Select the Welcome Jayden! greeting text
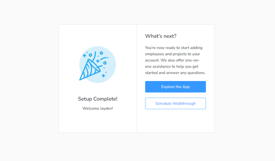This screenshot has width=275, height=161. 97,108
